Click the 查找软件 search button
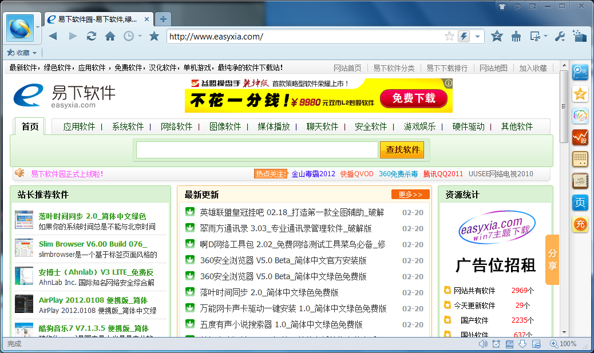The width and height of the screenshot is (594, 353). click(402, 150)
